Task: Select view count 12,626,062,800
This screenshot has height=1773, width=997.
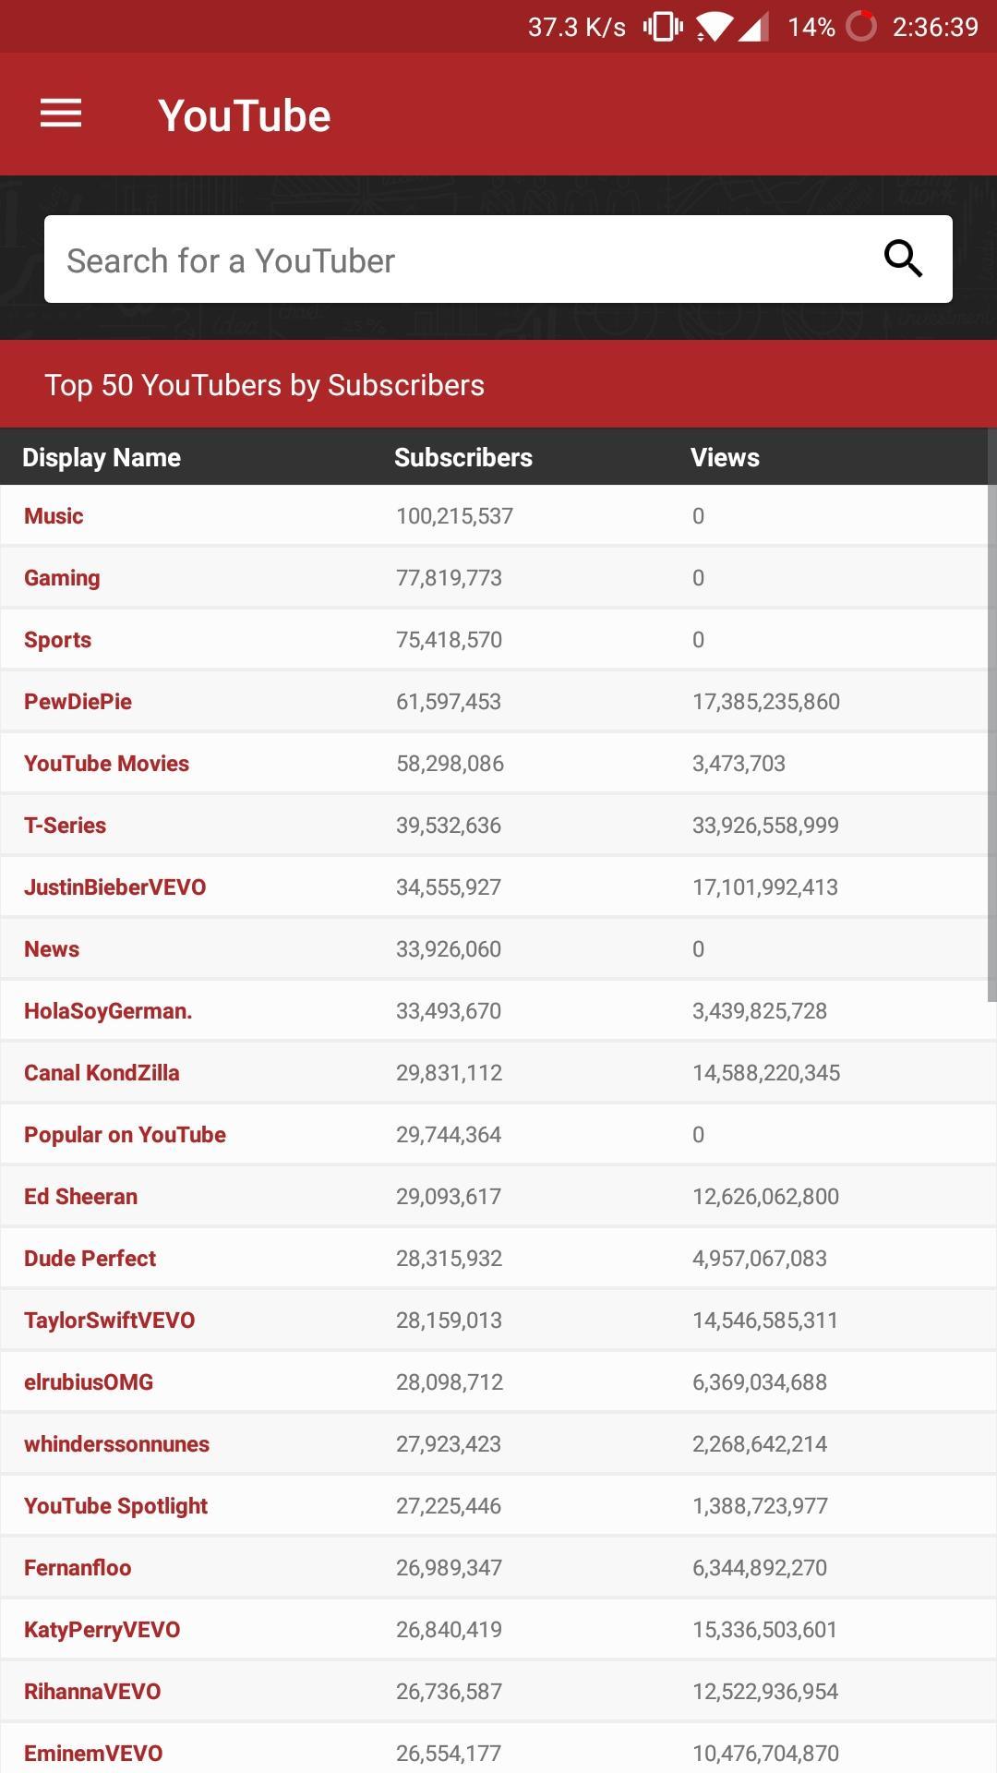Action: (765, 1197)
